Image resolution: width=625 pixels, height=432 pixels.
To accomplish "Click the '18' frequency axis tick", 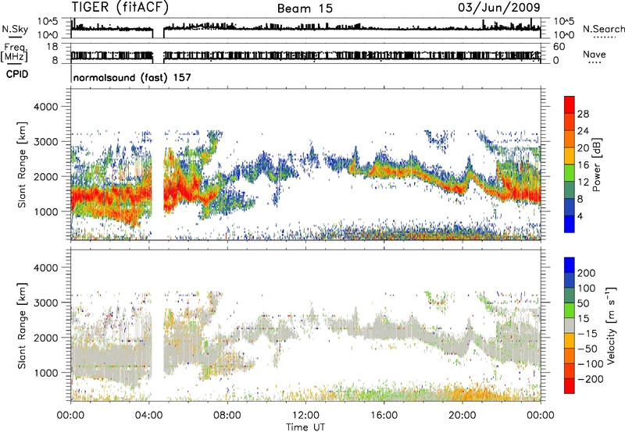I will tap(52, 47).
